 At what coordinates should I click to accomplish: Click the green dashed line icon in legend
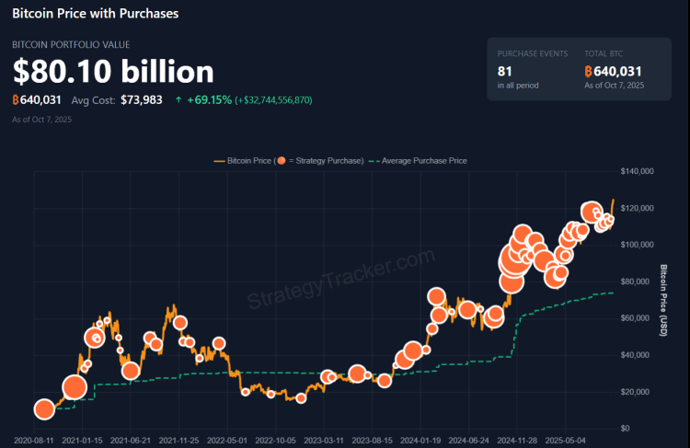click(375, 161)
